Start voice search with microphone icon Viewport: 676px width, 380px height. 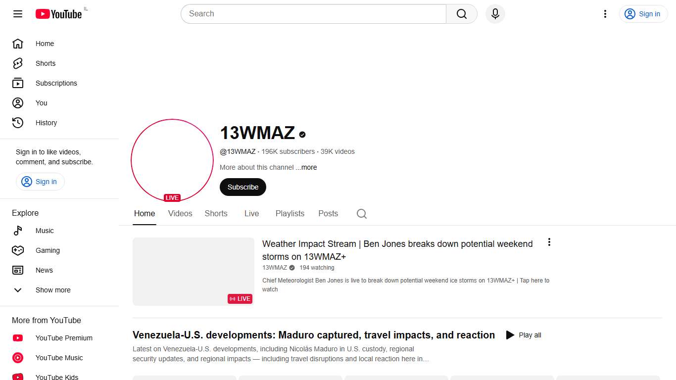pos(495,14)
